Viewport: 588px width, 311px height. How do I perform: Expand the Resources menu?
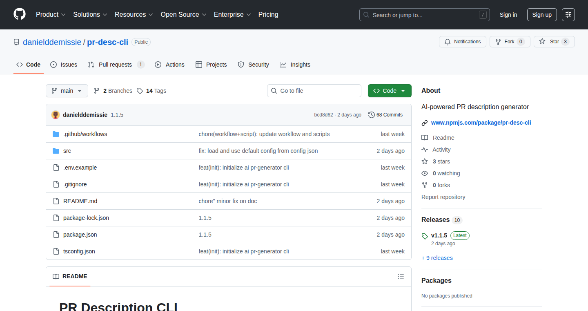point(134,14)
